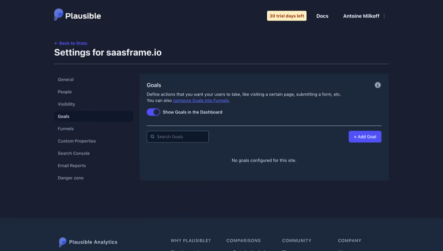Image resolution: width=443 pixels, height=251 pixels.
Task: Open the goals info icon
Action: [x=377, y=85]
